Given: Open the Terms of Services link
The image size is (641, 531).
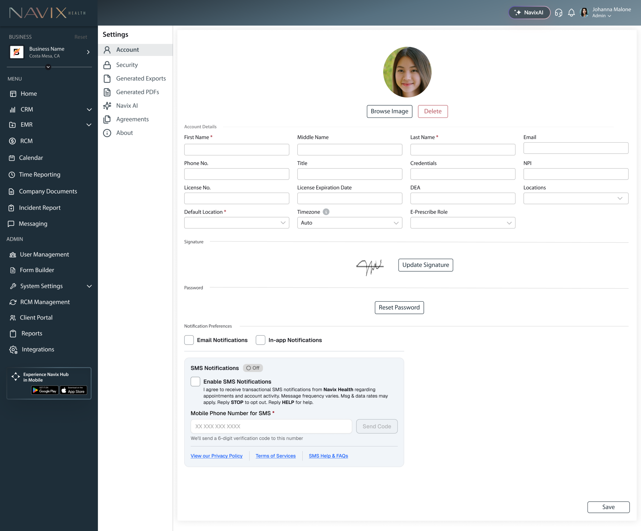Looking at the screenshot, I should [275, 456].
